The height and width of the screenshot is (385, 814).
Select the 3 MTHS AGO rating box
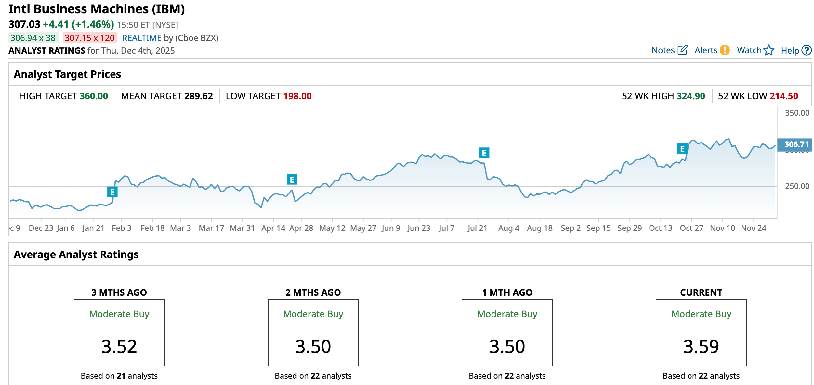click(x=119, y=333)
